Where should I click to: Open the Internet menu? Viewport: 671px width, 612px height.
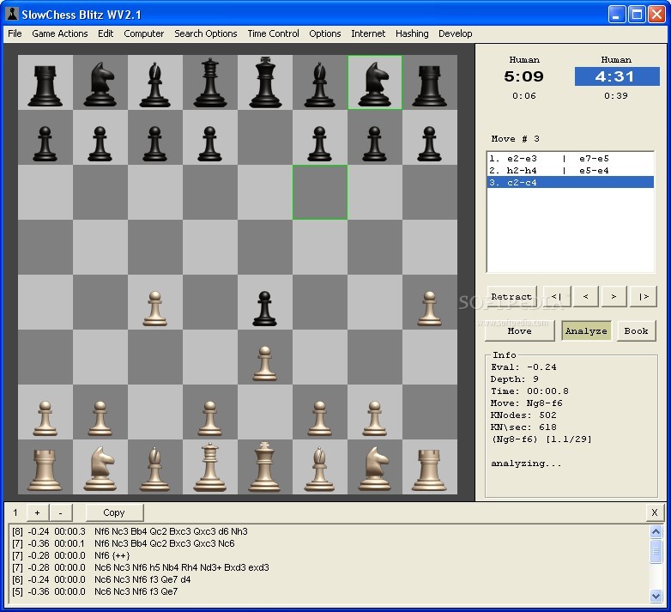coord(368,33)
